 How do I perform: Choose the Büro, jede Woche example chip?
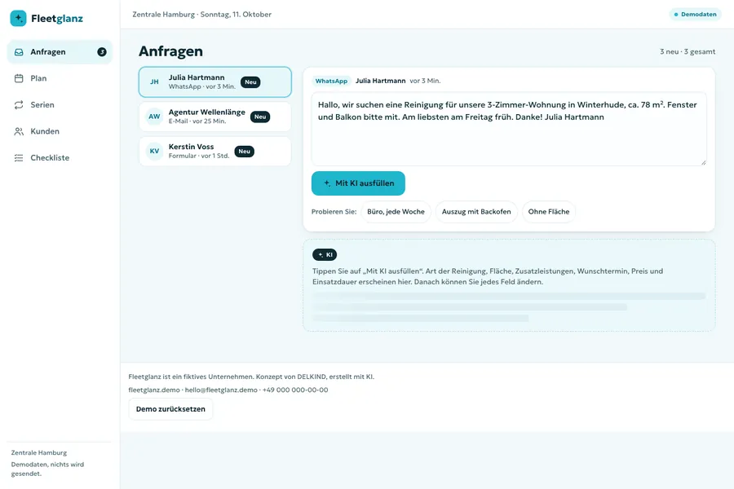pyautogui.click(x=396, y=212)
